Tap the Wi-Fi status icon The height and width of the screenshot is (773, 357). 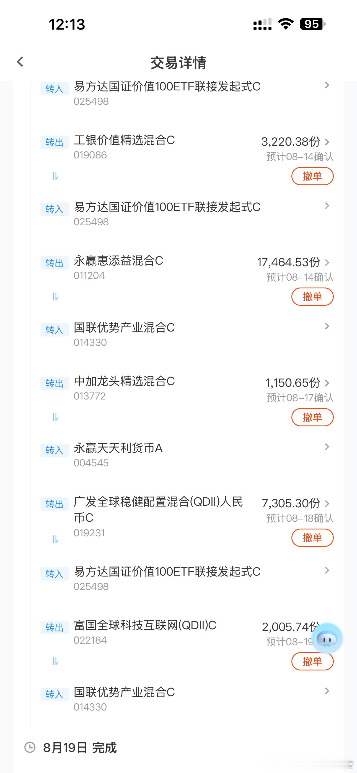coord(286,24)
